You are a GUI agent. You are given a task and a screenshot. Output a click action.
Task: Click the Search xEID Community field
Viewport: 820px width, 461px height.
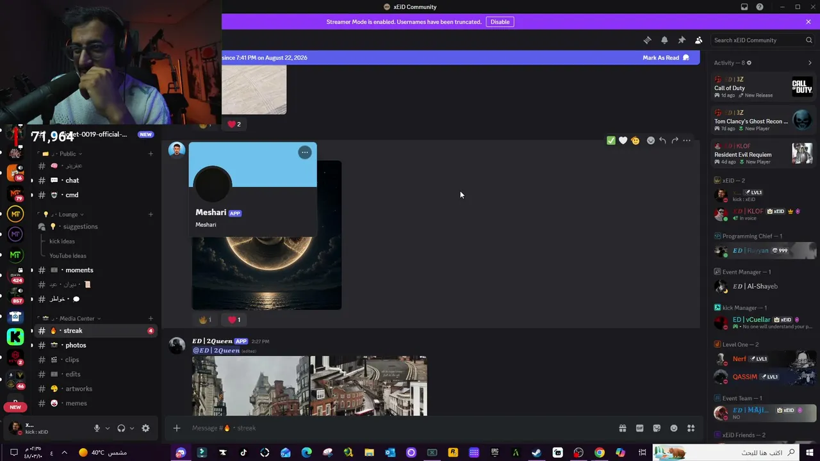(x=762, y=40)
